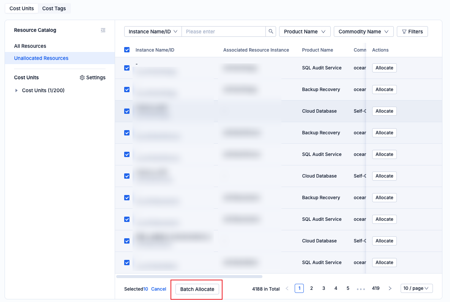
Task: Switch to the Cost Tags tab
Action: 54,8
